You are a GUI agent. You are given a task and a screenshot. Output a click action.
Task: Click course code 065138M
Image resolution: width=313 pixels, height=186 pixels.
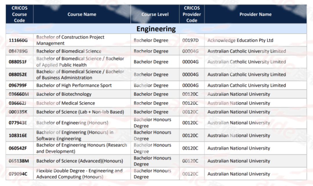click(19, 161)
